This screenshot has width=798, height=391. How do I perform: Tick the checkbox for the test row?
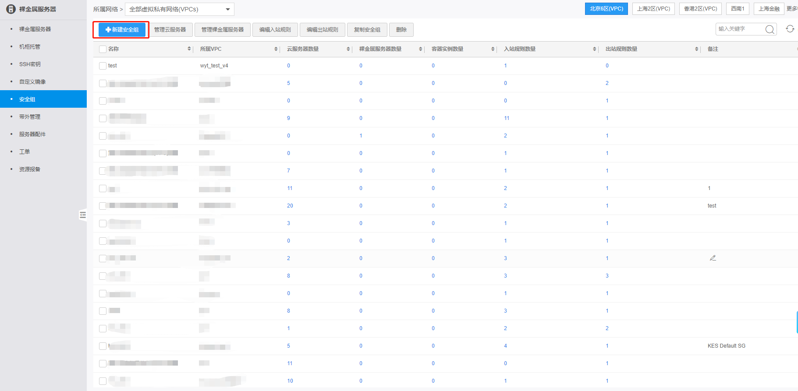coord(103,66)
